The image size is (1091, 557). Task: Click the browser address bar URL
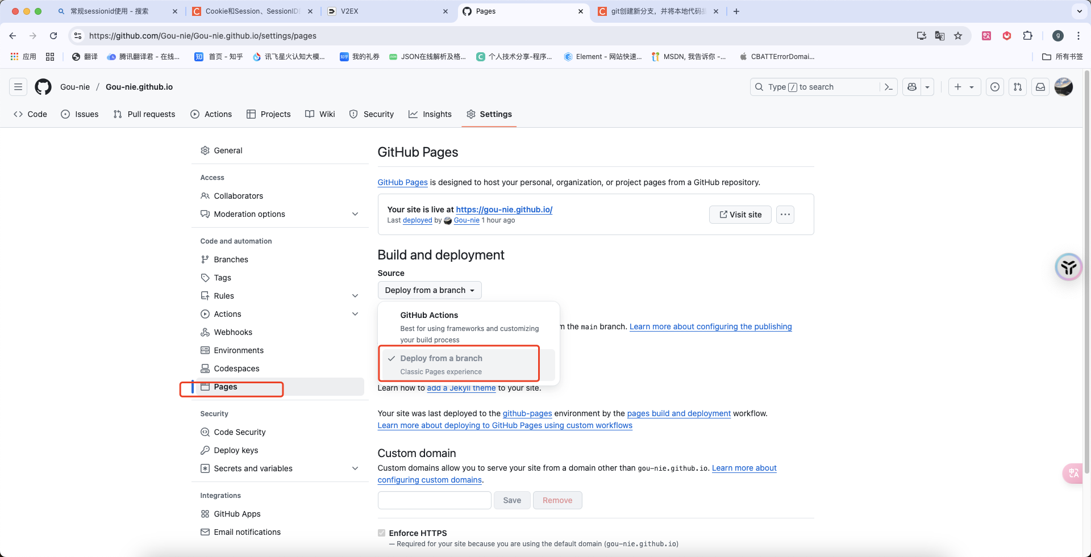[203, 36]
